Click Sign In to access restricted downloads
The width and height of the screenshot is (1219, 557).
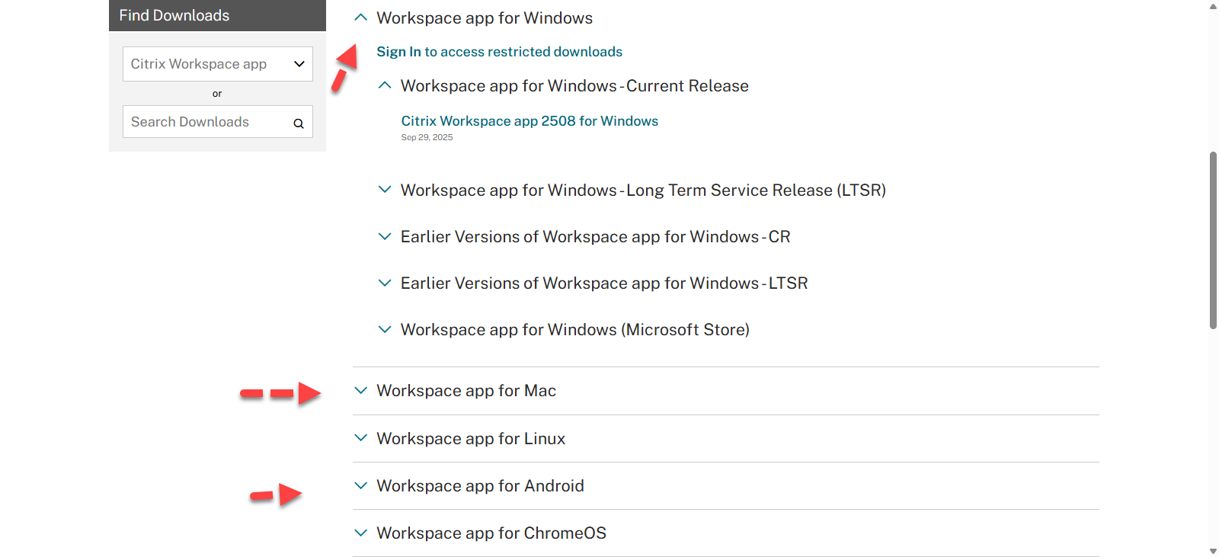(398, 51)
